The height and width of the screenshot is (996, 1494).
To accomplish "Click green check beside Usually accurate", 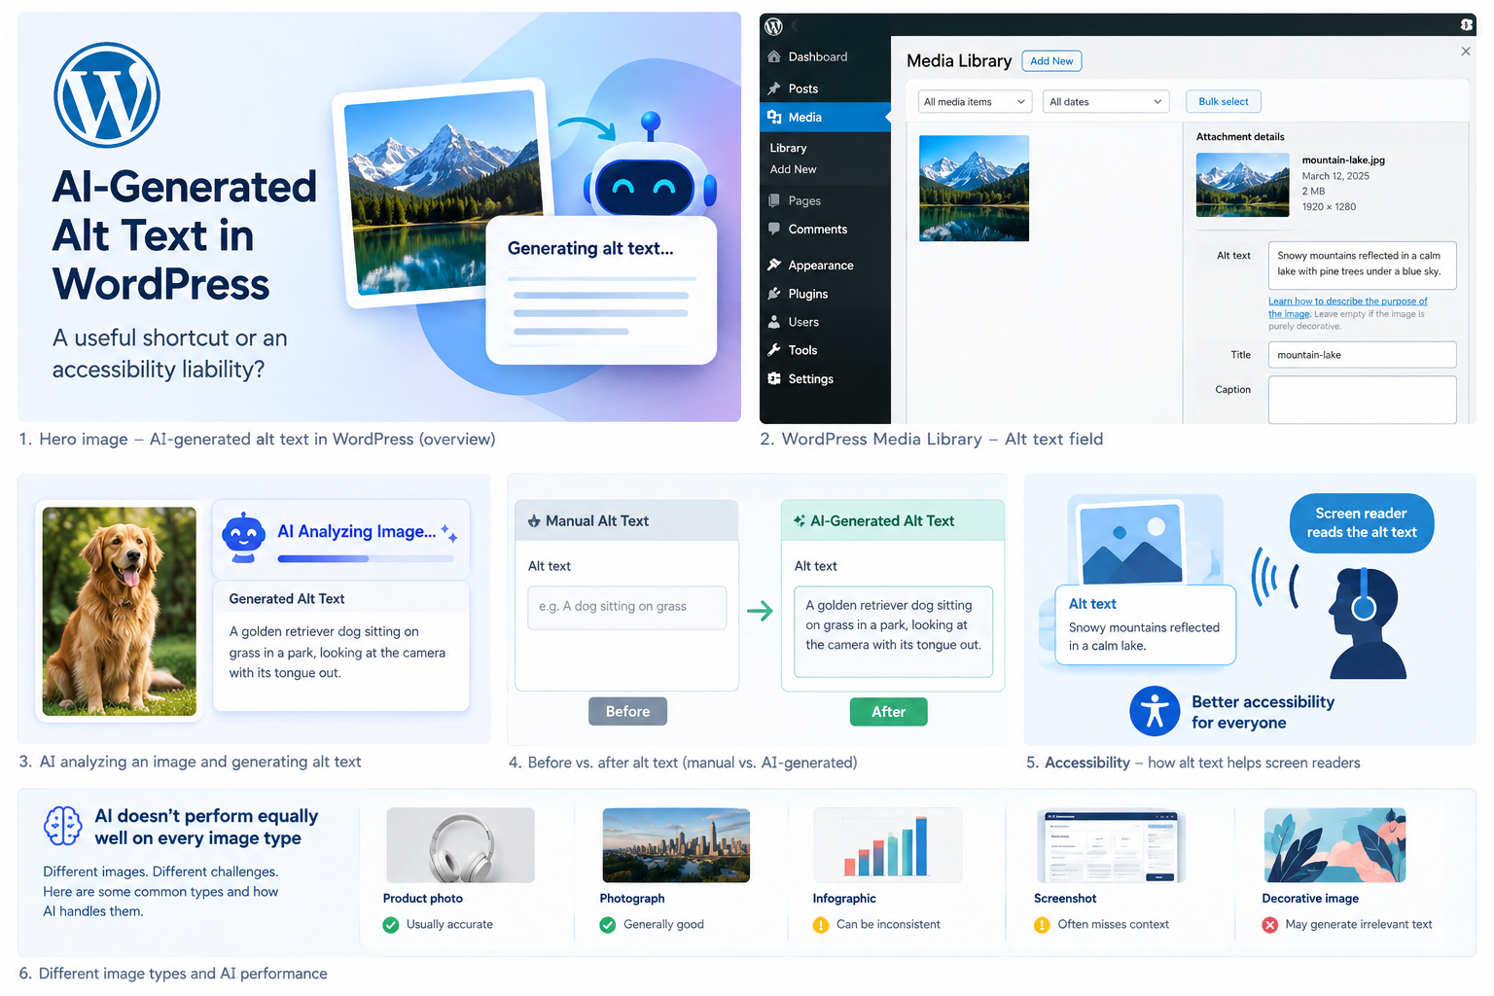I will click(x=391, y=925).
